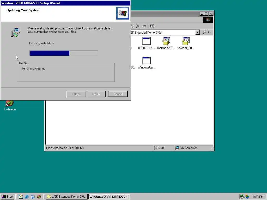Launch Outlook Express from quick launch
The image size is (267, 200).
pyautogui.click(x=33, y=197)
